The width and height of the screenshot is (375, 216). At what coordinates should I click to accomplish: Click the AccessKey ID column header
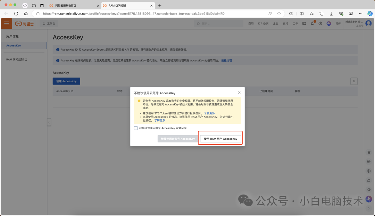click(x=65, y=91)
